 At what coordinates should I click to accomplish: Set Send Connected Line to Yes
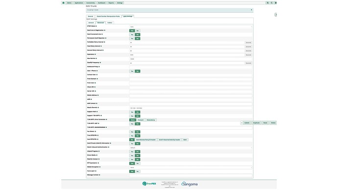[x=132, y=34]
